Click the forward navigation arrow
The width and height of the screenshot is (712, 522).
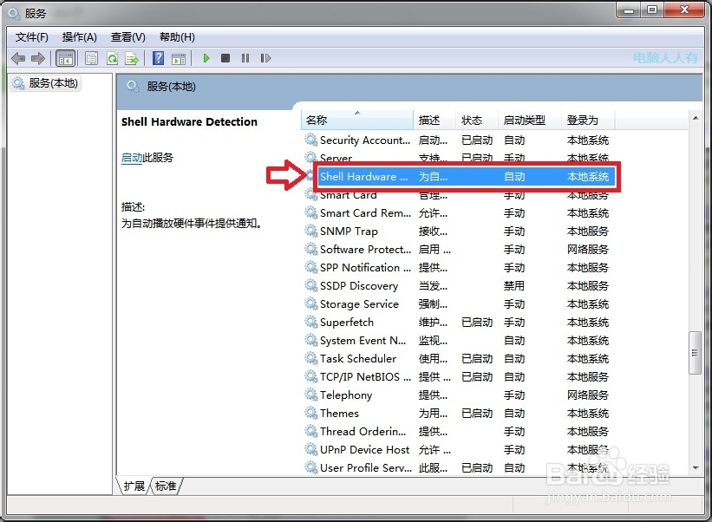tap(38, 57)
